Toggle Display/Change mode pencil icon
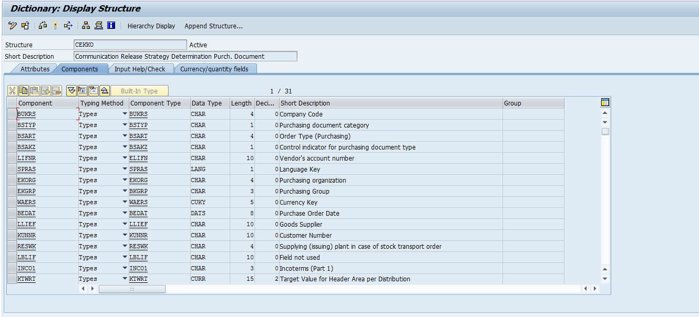 click(x=13, y=26)
